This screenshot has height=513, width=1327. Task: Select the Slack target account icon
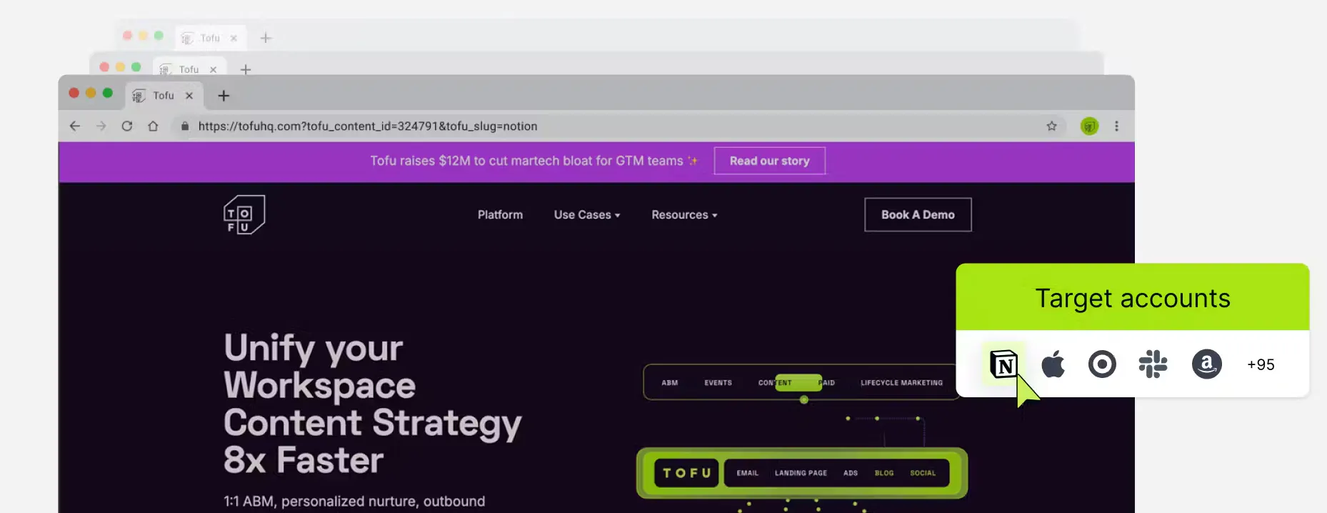(x=1153, y=364)
